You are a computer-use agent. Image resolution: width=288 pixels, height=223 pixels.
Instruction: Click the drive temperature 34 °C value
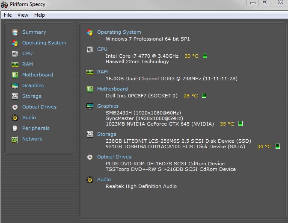(264, 147)
